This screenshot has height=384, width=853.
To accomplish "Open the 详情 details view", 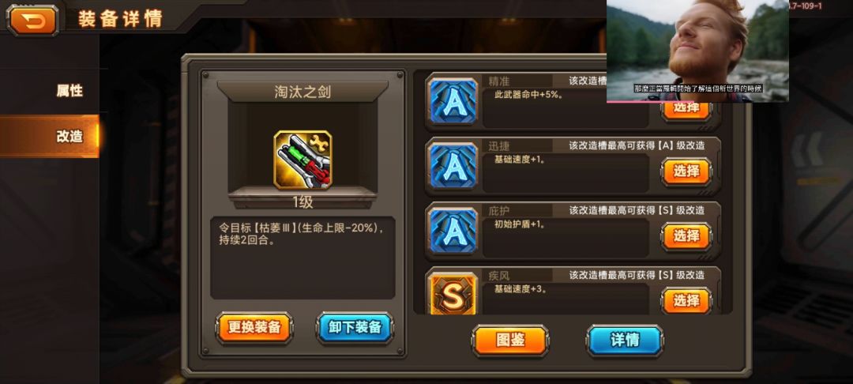I will tap(625, 341).
